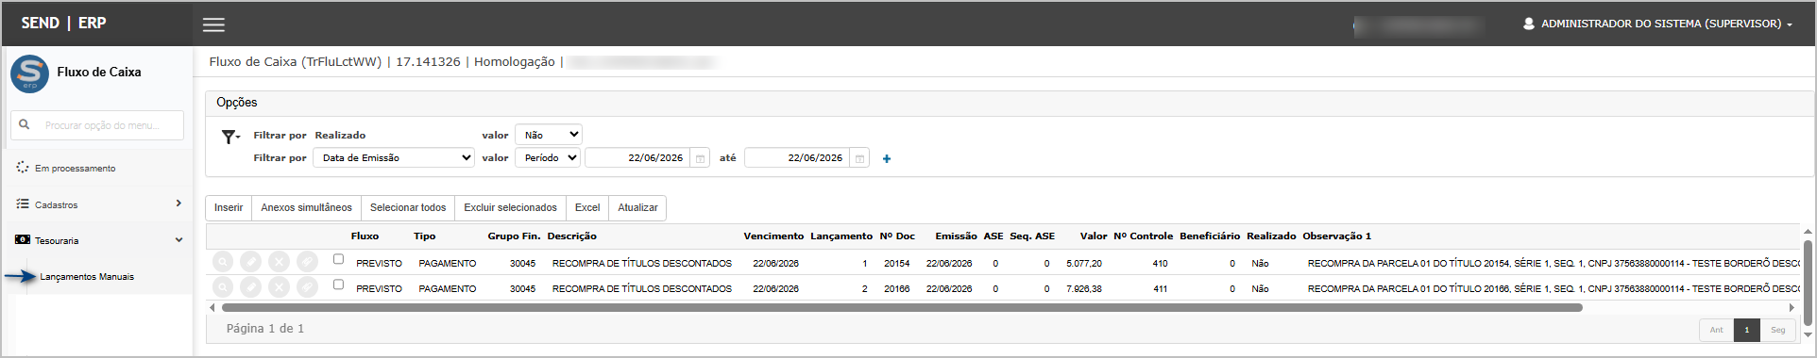Click the money icon beside Tesouraria
Screen dimensions: 1817x358
coord(23,239)
